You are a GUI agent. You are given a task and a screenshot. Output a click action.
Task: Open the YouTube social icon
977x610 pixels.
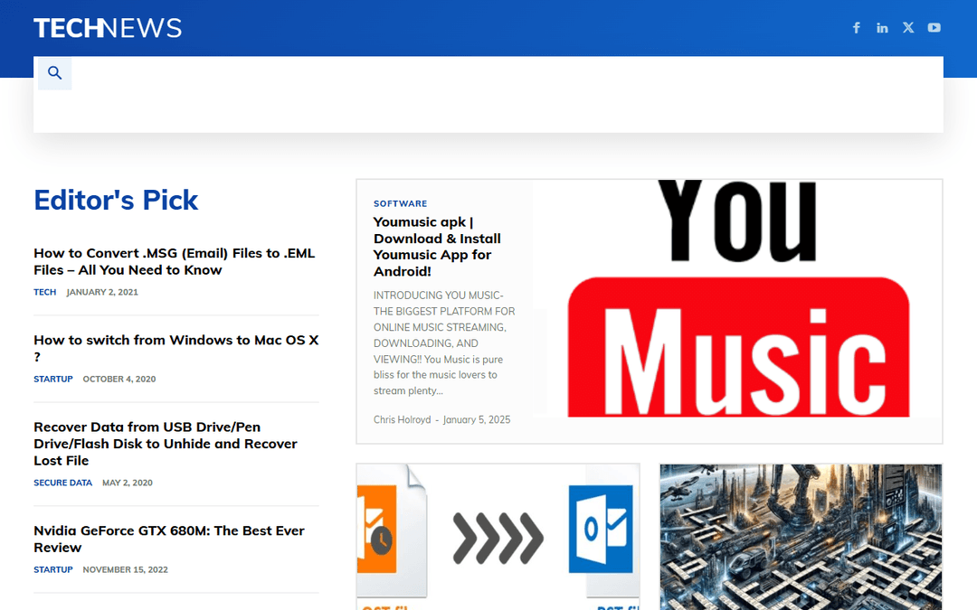[x=934, y=27]
